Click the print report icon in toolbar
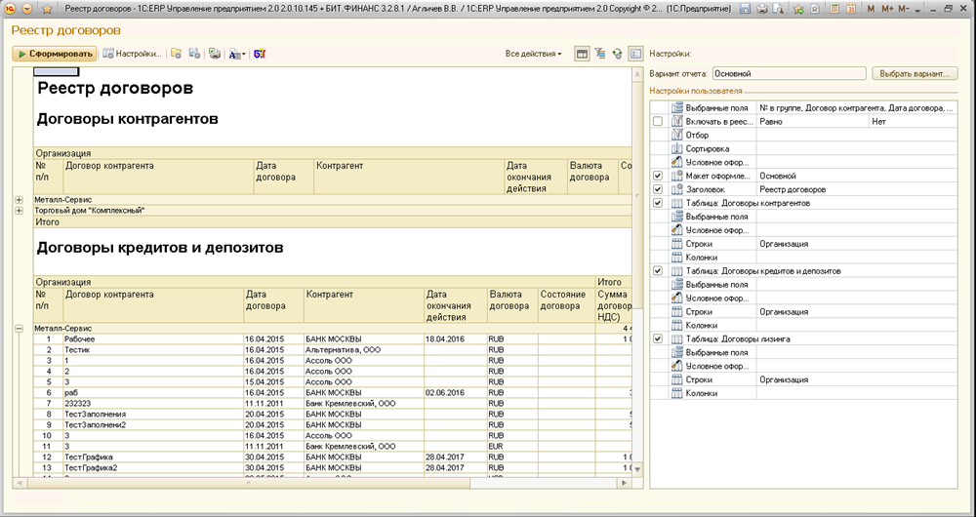 pyautogui.click(x=214, y=54)
